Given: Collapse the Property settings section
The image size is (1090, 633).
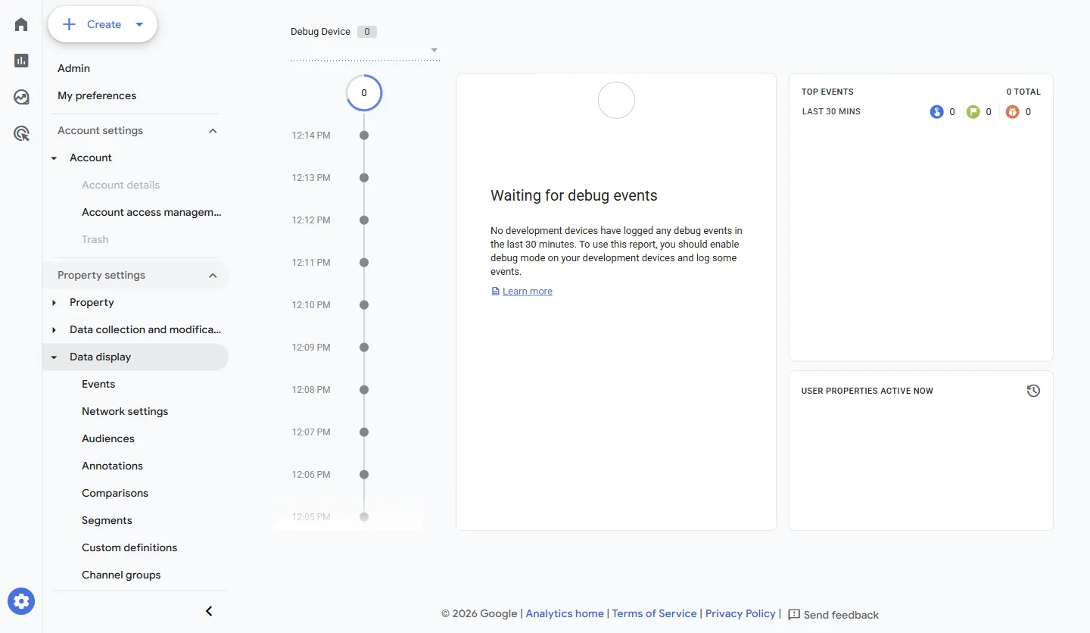Looking at the screenshot, I should pyautogui.click(x=213, y=276).
